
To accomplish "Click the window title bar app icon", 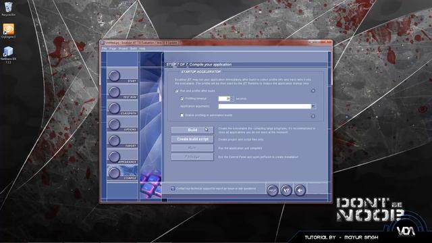I will tap(103, 43).
